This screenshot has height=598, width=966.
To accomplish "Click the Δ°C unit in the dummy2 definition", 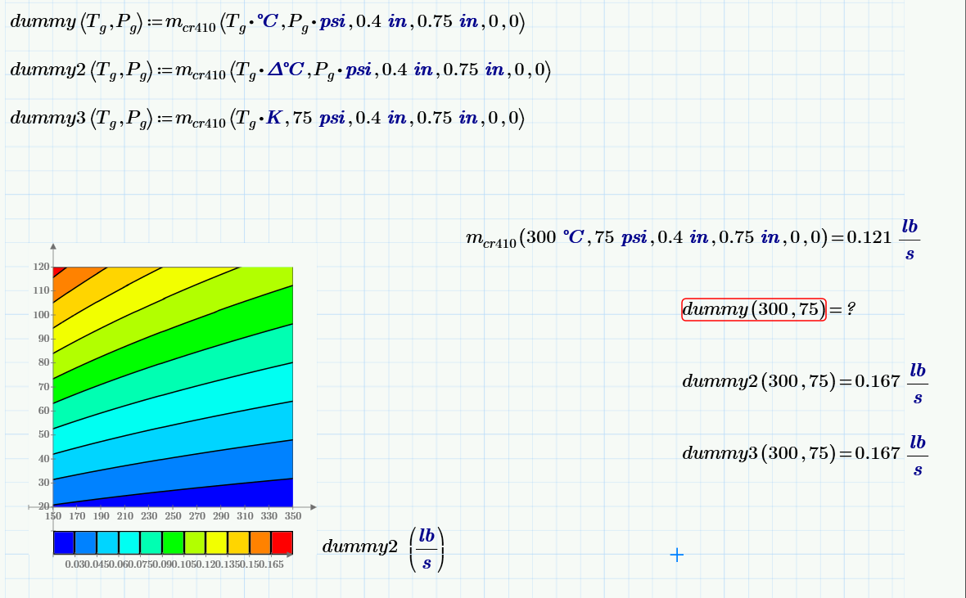I will [285, 69].
